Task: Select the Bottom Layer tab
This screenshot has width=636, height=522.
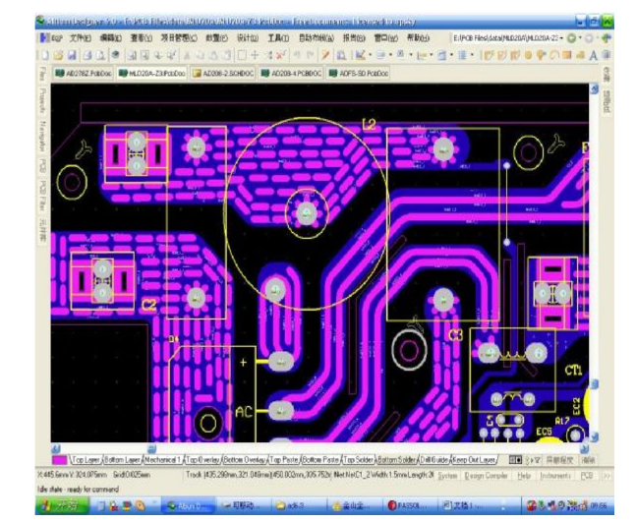Action: pos(123,459)
